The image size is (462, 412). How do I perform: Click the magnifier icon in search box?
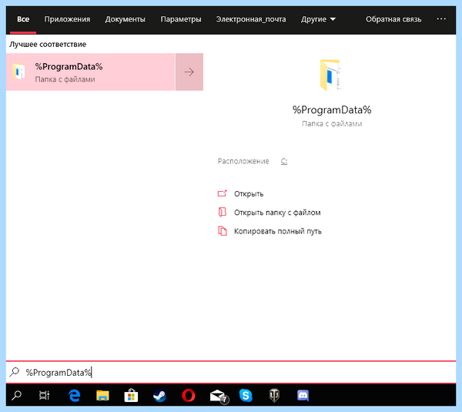coord(14,372)
